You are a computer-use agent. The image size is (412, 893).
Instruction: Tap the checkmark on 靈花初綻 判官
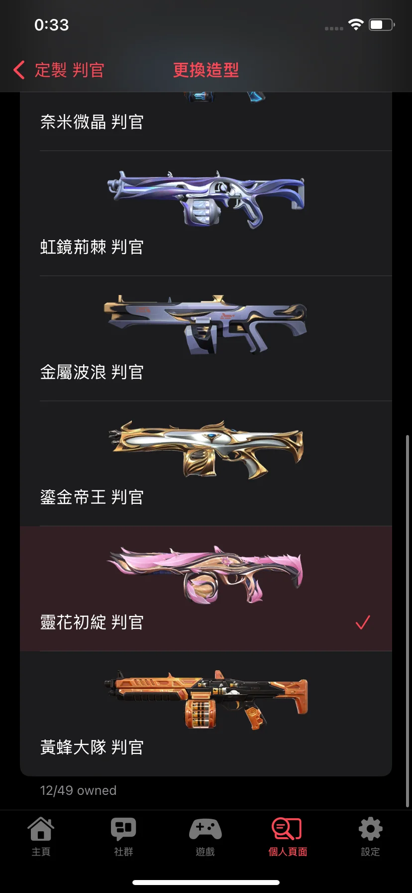[x=363, y=622]
